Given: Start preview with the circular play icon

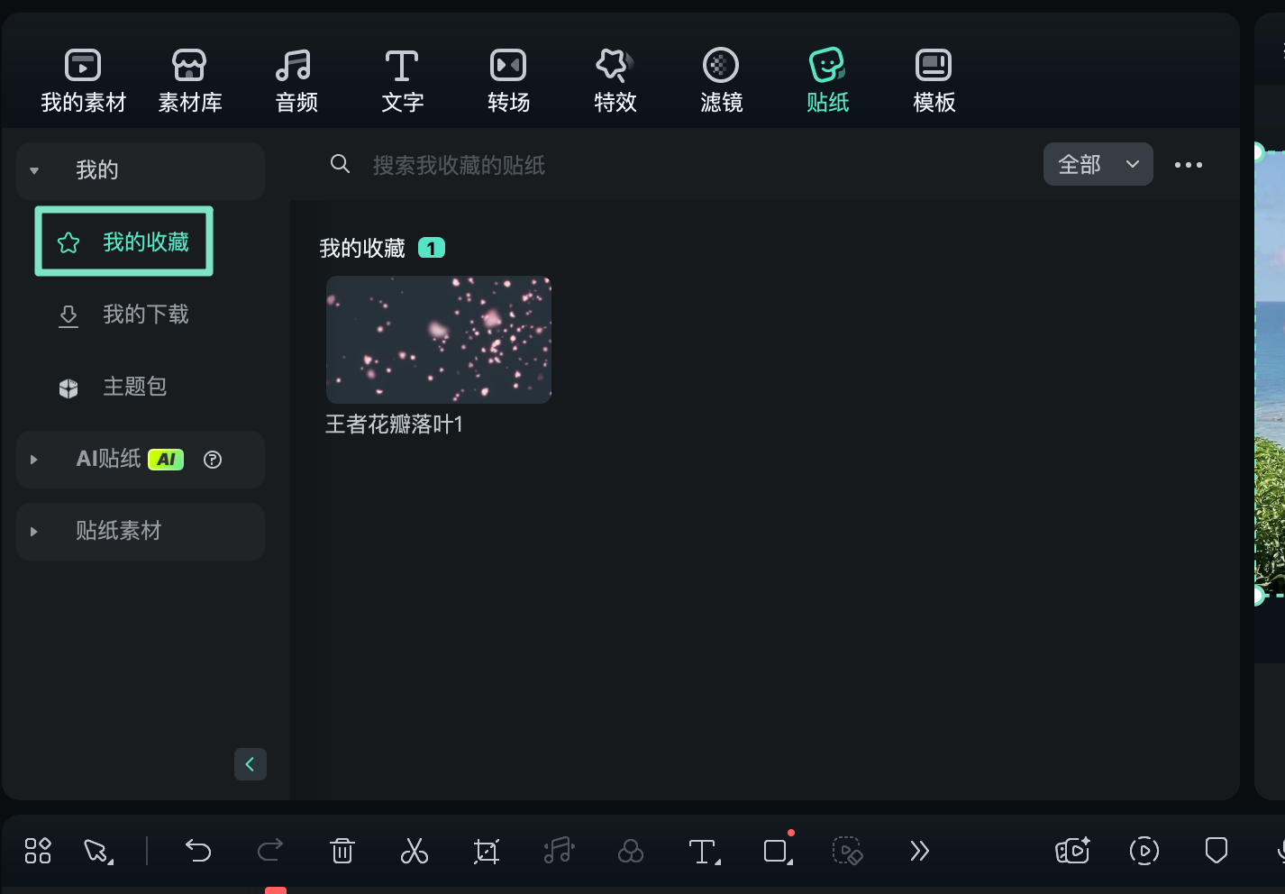Looking at the screenshot, I should [1144, 851].
